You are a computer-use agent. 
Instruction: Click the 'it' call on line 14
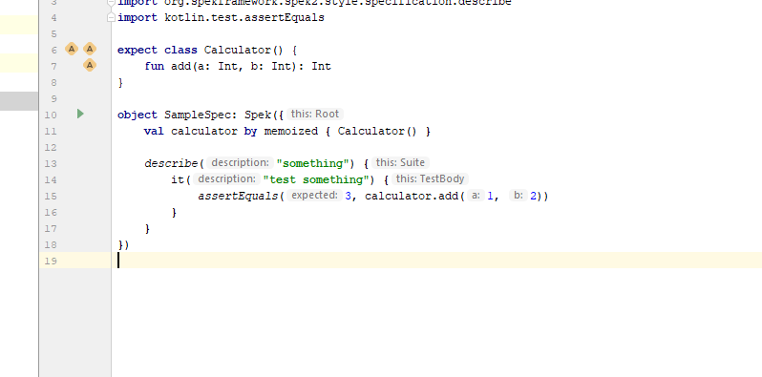click(x=178, y=179)
